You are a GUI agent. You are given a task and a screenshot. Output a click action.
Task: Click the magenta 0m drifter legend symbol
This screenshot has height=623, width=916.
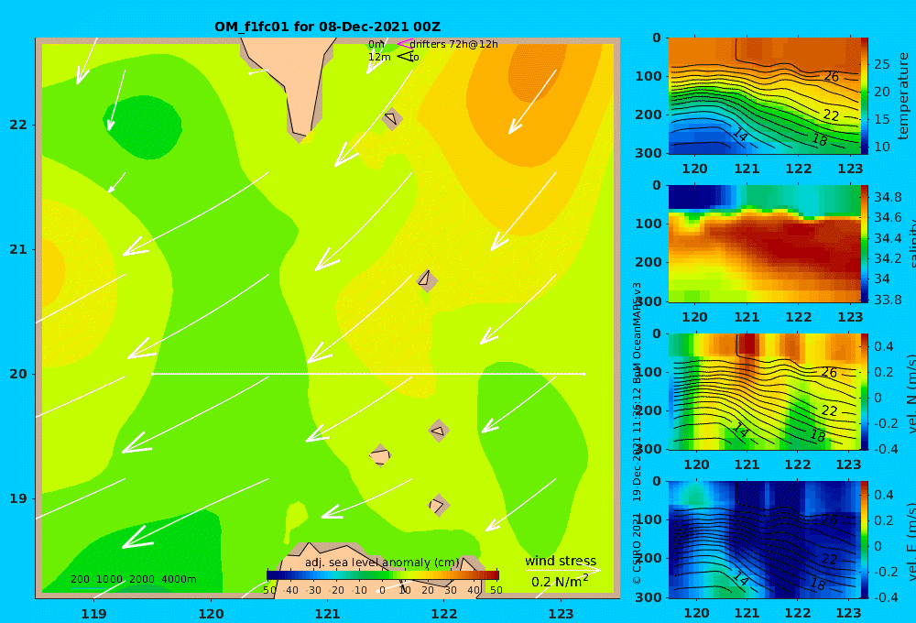pyautogui.click(x=404, y=44)
